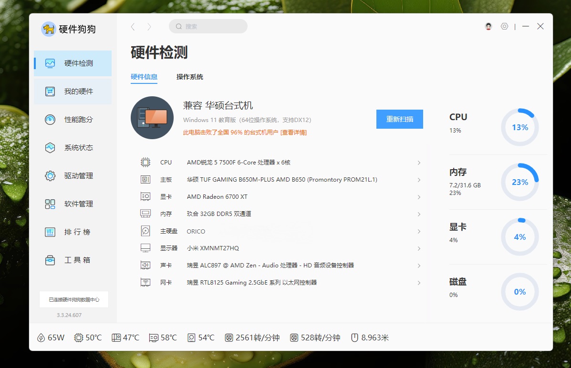Image resolution: width=571 pixels, height=368 pixels.
Task: Click the 内存 23% usage ring
Action: tap(520, 182)
